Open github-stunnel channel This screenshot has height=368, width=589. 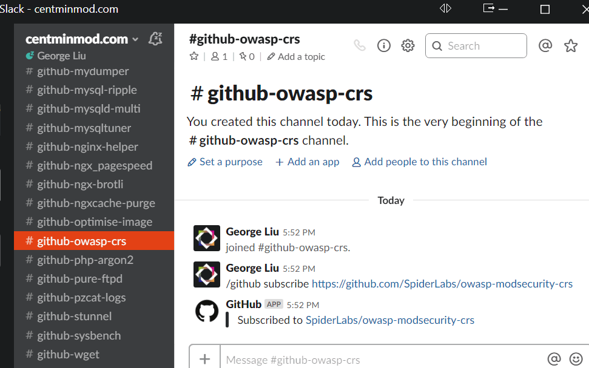tap(94, 317)
